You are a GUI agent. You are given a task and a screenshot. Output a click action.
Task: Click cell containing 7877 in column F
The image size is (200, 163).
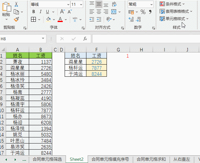pos(97,68)
